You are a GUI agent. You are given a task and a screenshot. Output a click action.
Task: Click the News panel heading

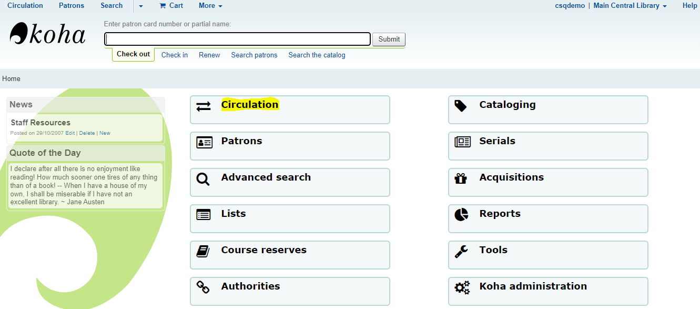pyautogui.click(x=21, y=105)
